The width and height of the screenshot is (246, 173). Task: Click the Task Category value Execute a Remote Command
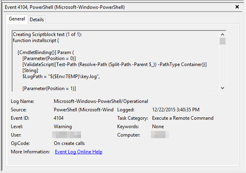[x=183, y=118]
